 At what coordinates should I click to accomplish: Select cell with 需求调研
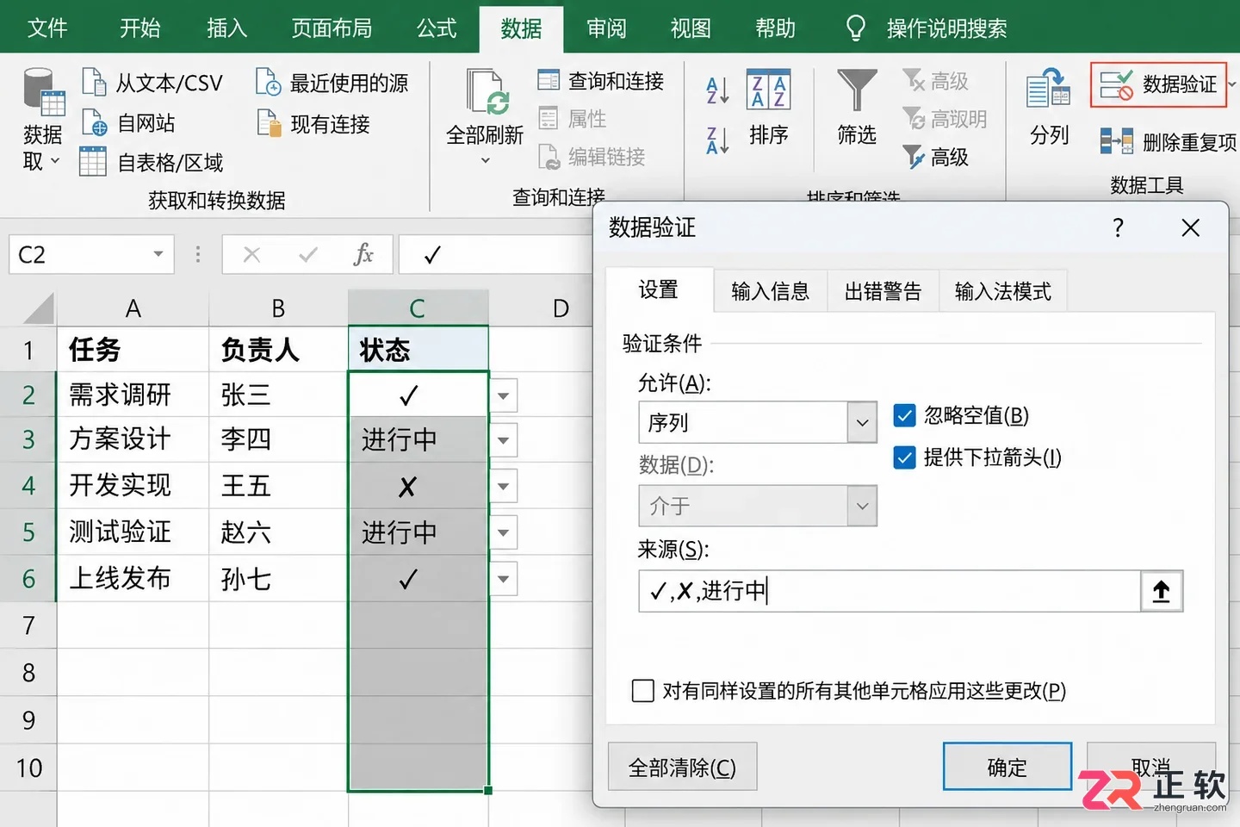click(x=133, y=395)
